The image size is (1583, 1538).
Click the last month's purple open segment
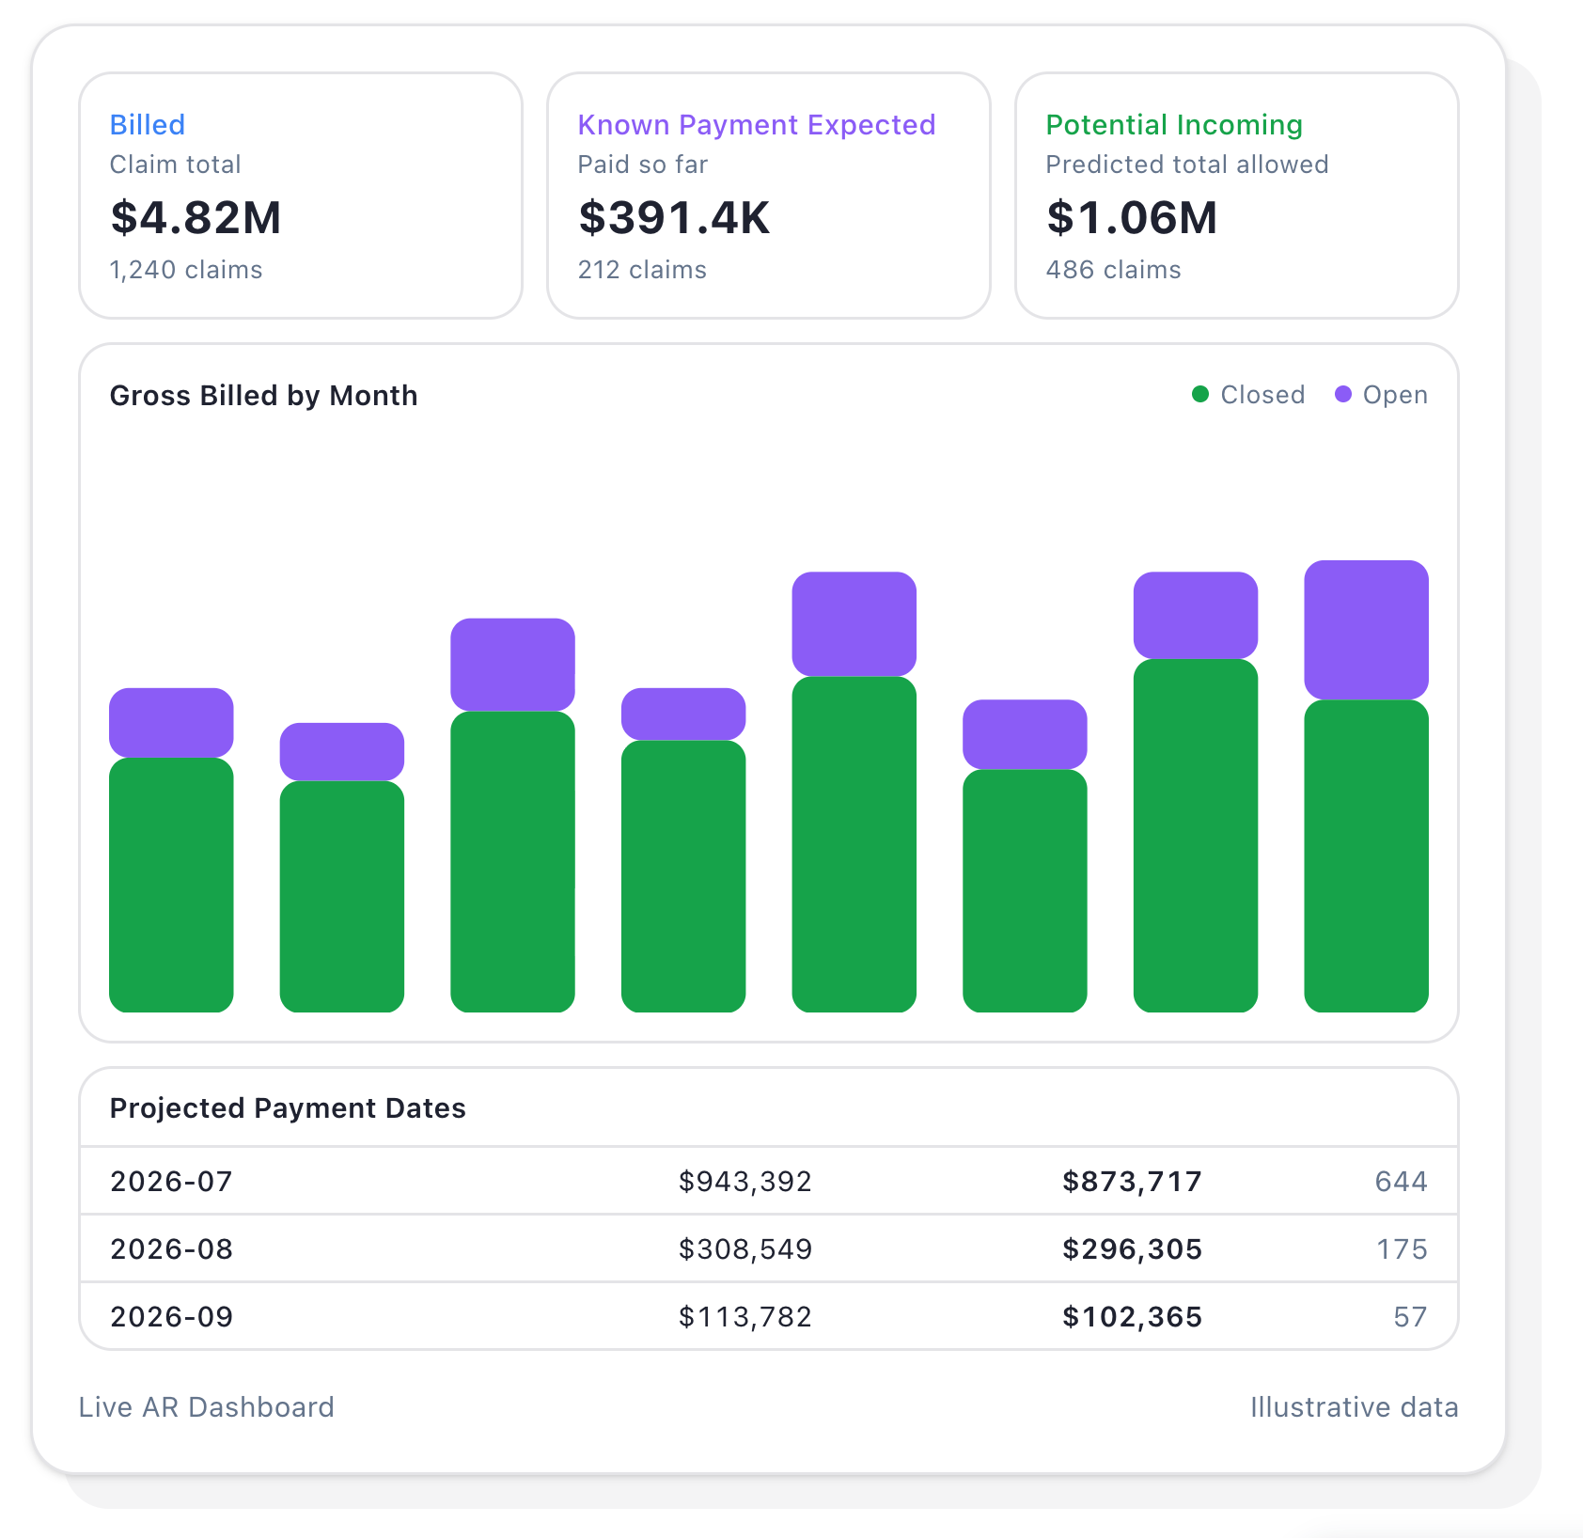coord(1366,630)
